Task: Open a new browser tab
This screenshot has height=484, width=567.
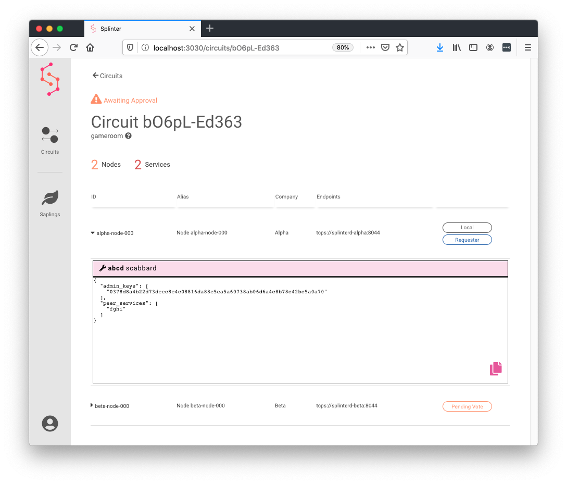Action: 210,28
